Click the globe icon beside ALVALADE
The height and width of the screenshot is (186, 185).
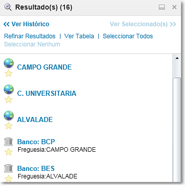point(9,115)
